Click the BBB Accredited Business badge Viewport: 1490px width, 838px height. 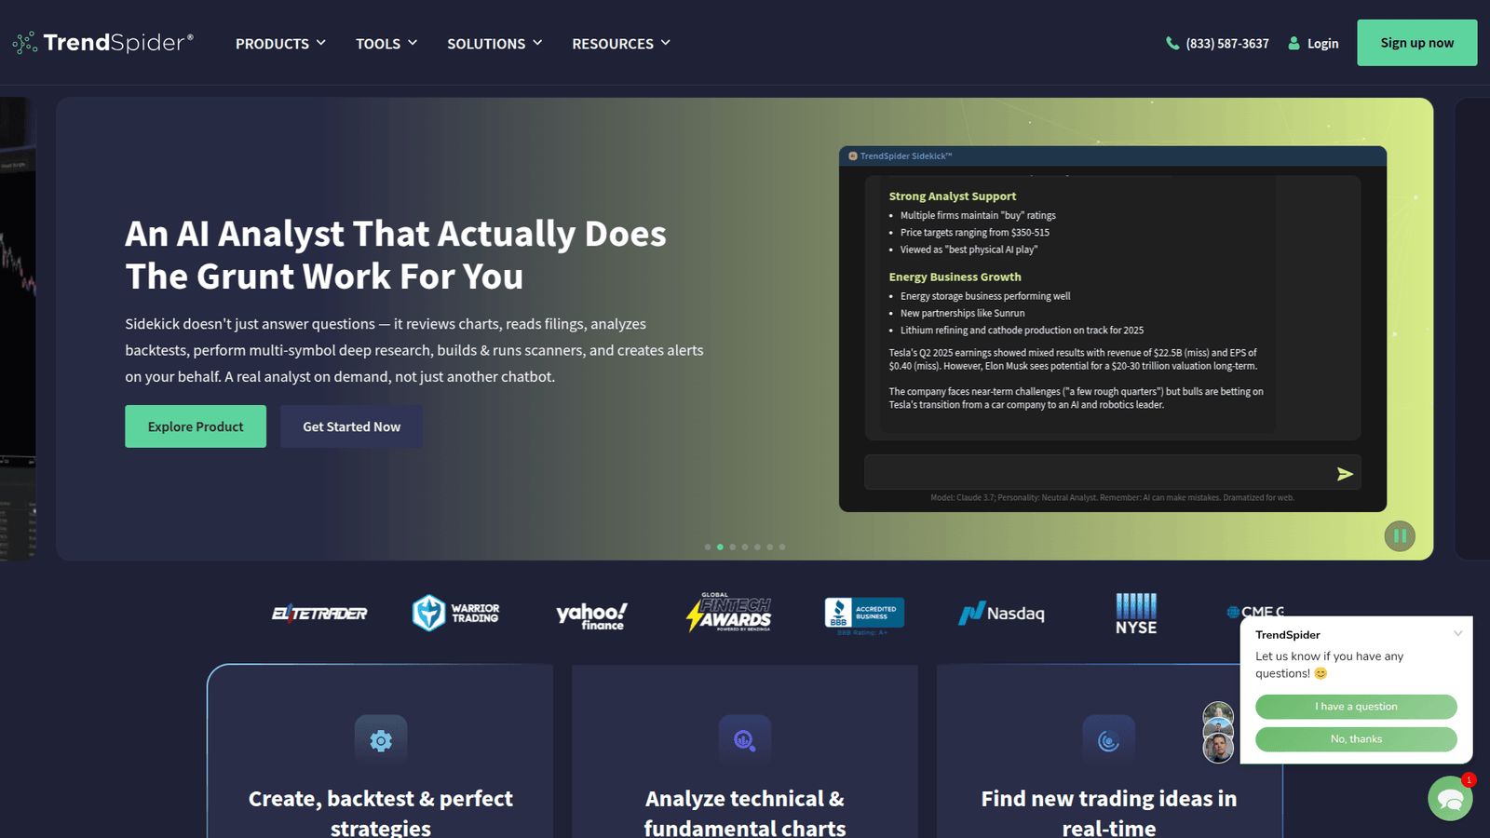coord(864,615)
